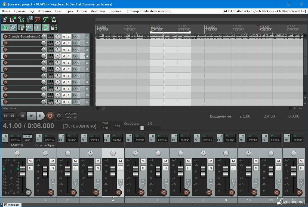
Task: Click the Redo toolbar icon
Action: (46, 19)
